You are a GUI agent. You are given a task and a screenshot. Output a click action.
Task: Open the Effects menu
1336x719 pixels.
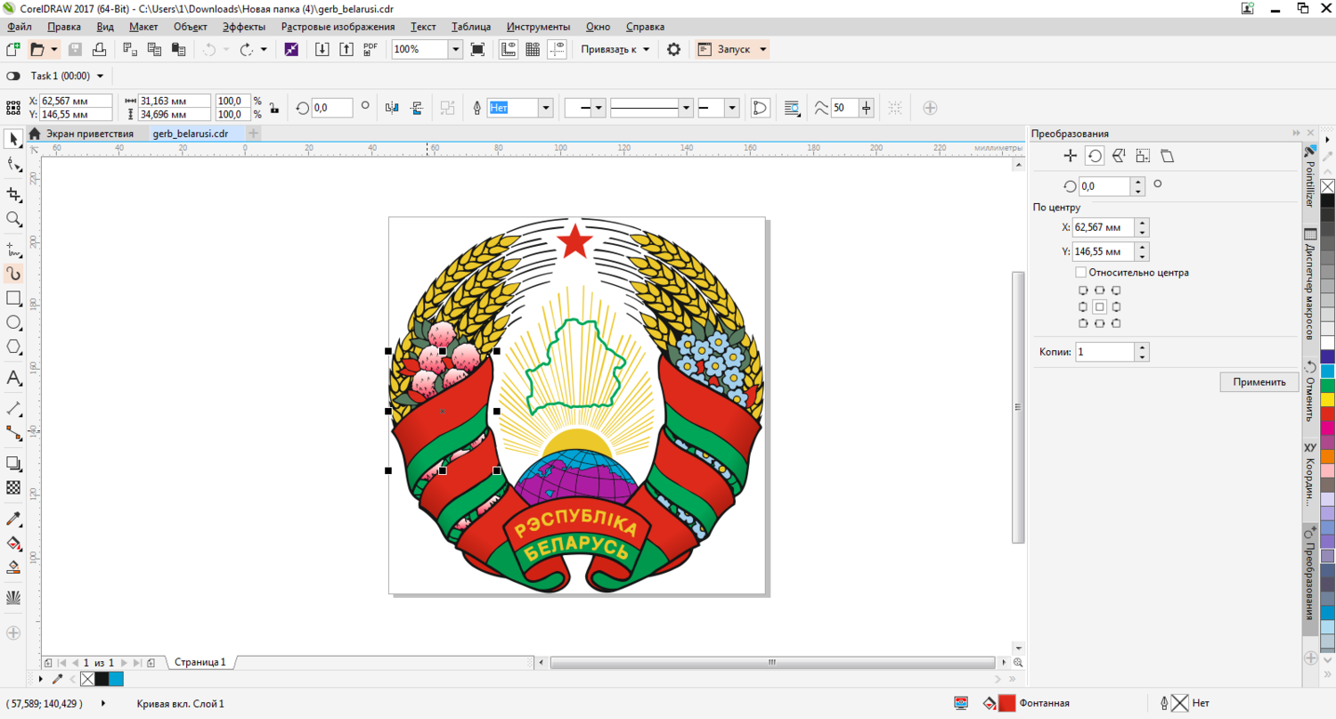[243, 27]
